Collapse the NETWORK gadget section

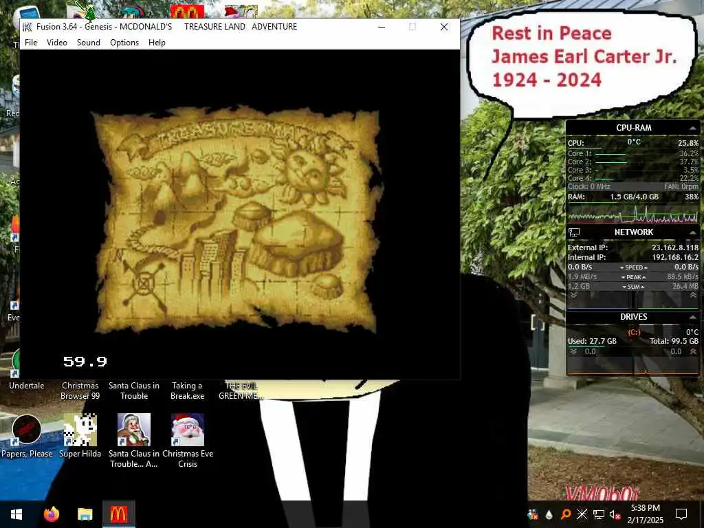(692, 232)
